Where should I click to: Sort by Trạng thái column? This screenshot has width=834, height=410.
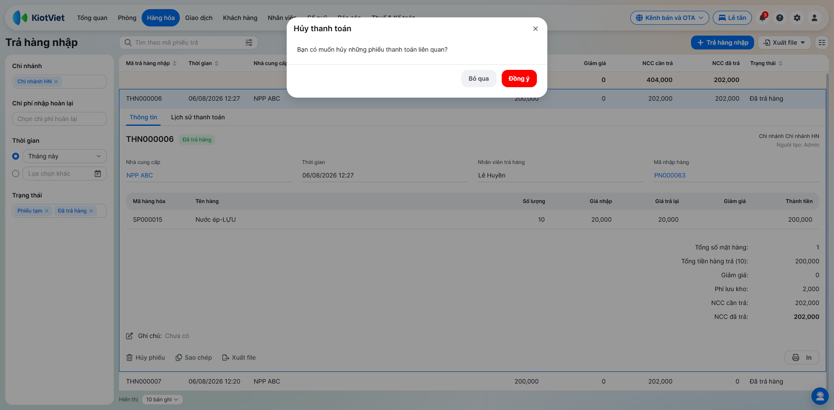[x=766, y=63]
